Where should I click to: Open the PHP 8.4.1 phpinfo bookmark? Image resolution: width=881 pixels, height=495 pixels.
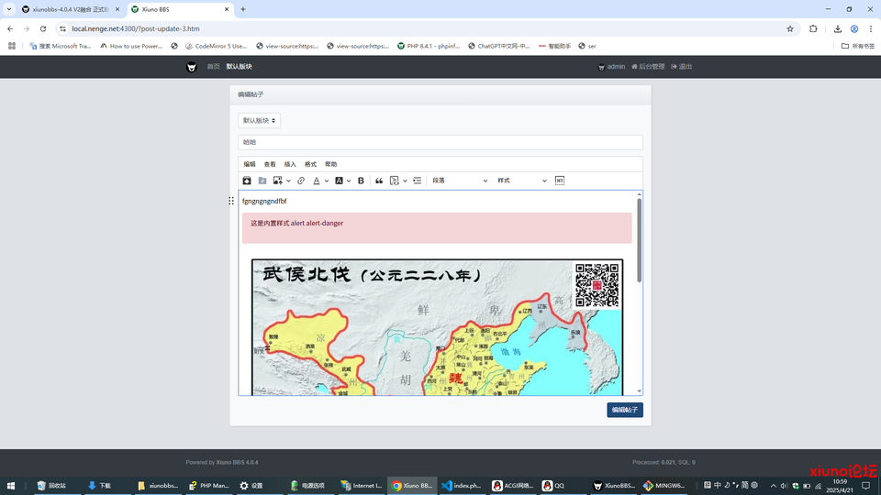pos(429,46)
